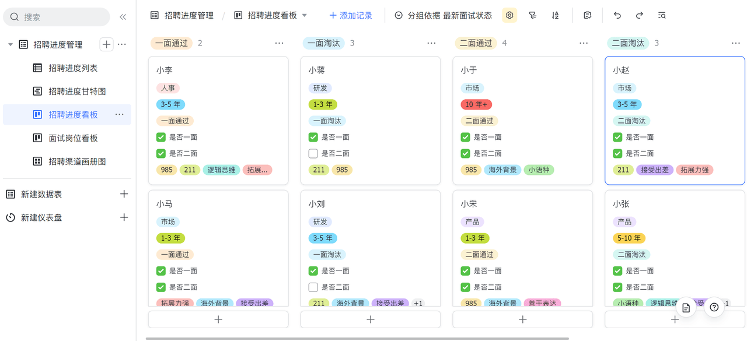
Task: Click the redo arrow icon
Action: pos(640,16)
